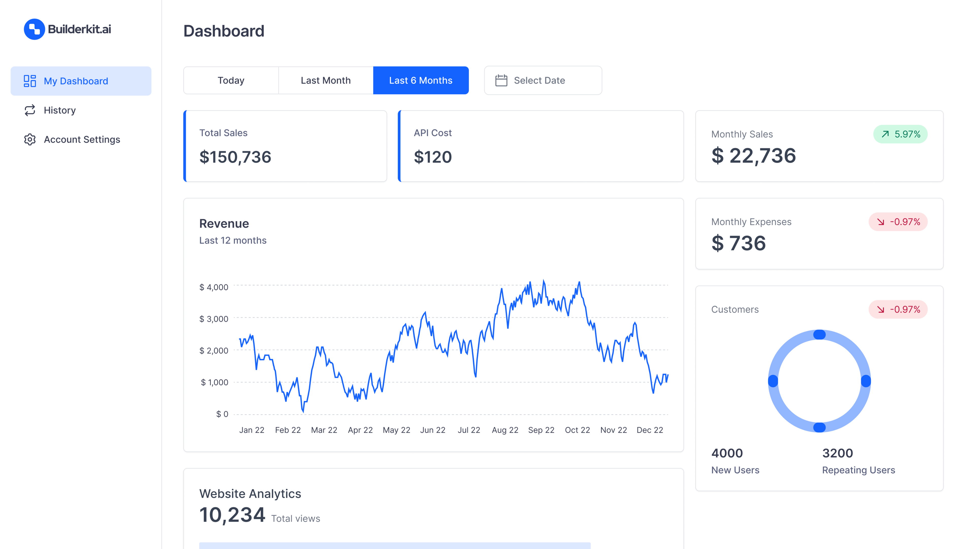
Task: Click the Dashboard page title
Action: 224,31
